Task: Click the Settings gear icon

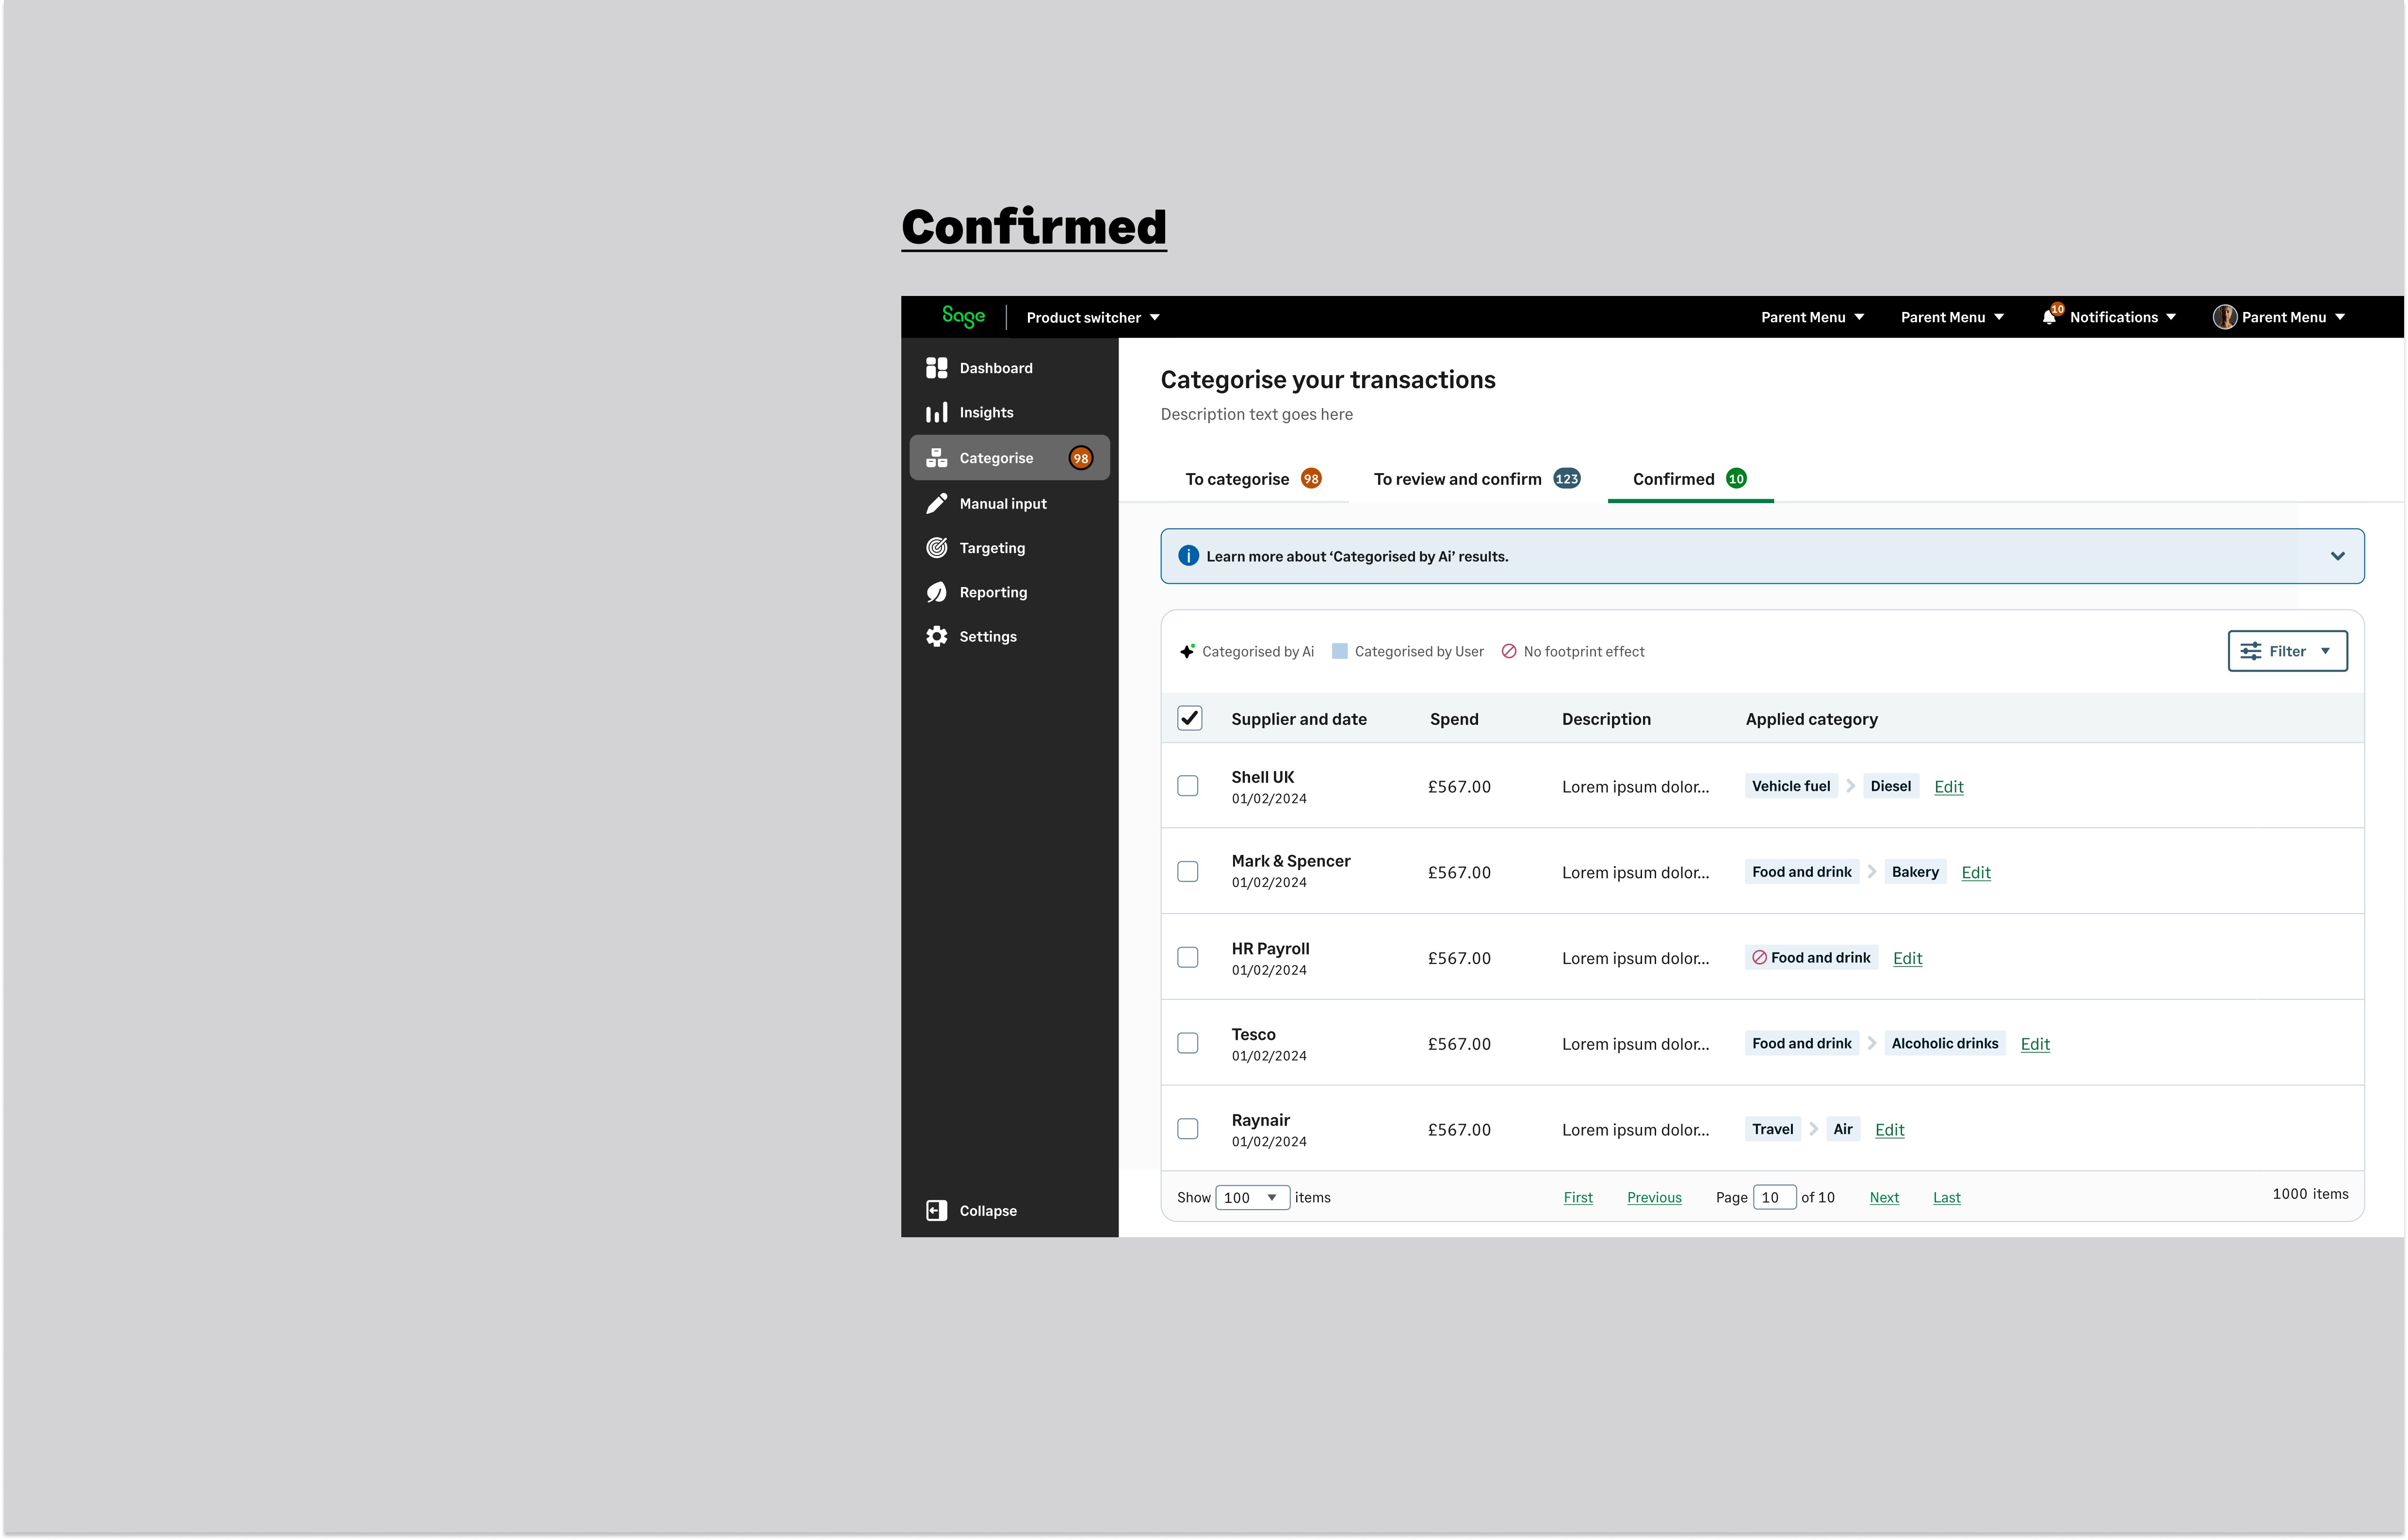Action: click(x=936, y=637)
